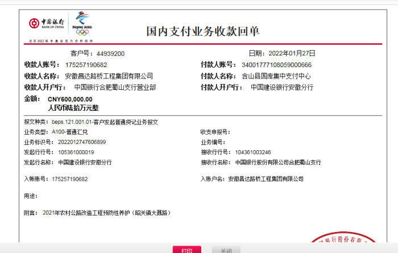Click the receipt title 国内支付业务收款回单
The width and height of the screenshot is (398, 253).
pyautogui.click(x=202, y=31)
